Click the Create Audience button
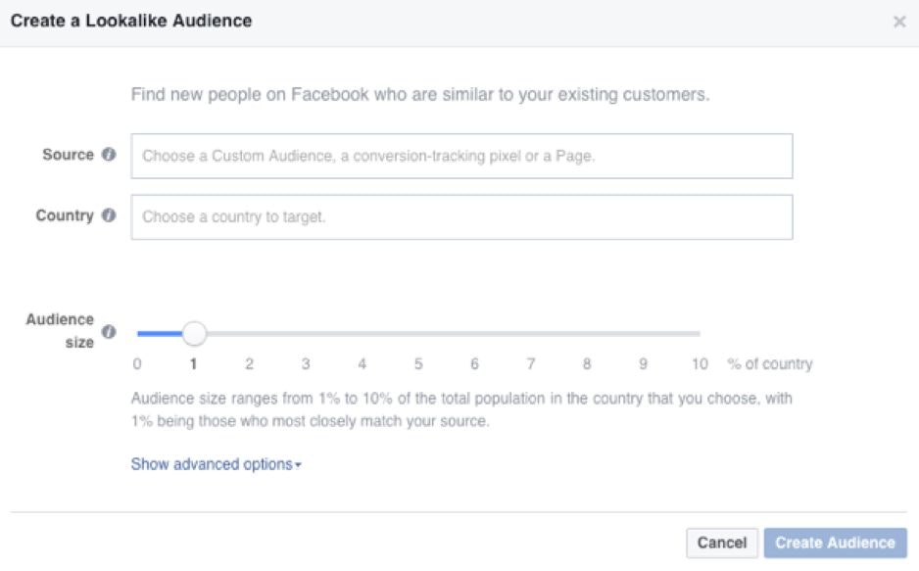This screenshot has height=571, width=919. [836, 543]
